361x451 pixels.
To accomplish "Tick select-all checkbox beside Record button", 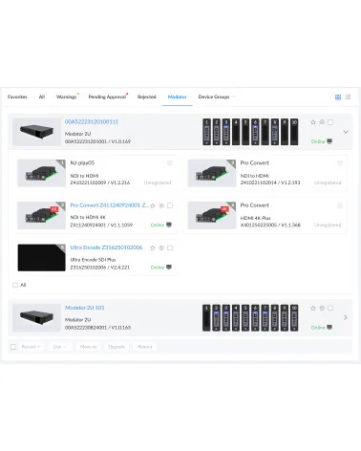I will [x=13, y=347].
